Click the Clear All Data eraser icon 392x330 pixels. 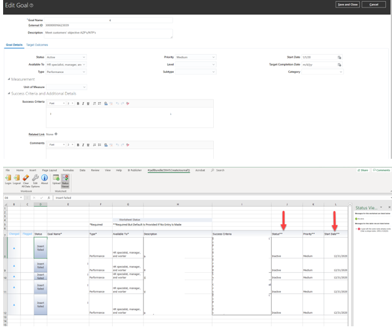(26, 178)
